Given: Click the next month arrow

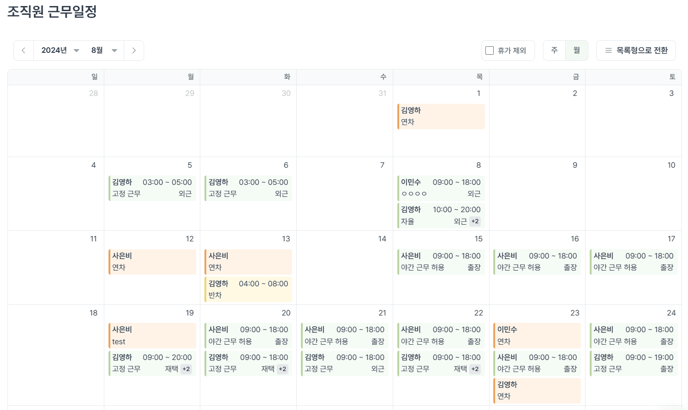Looking at the screenshot, I should pos(134,50).
